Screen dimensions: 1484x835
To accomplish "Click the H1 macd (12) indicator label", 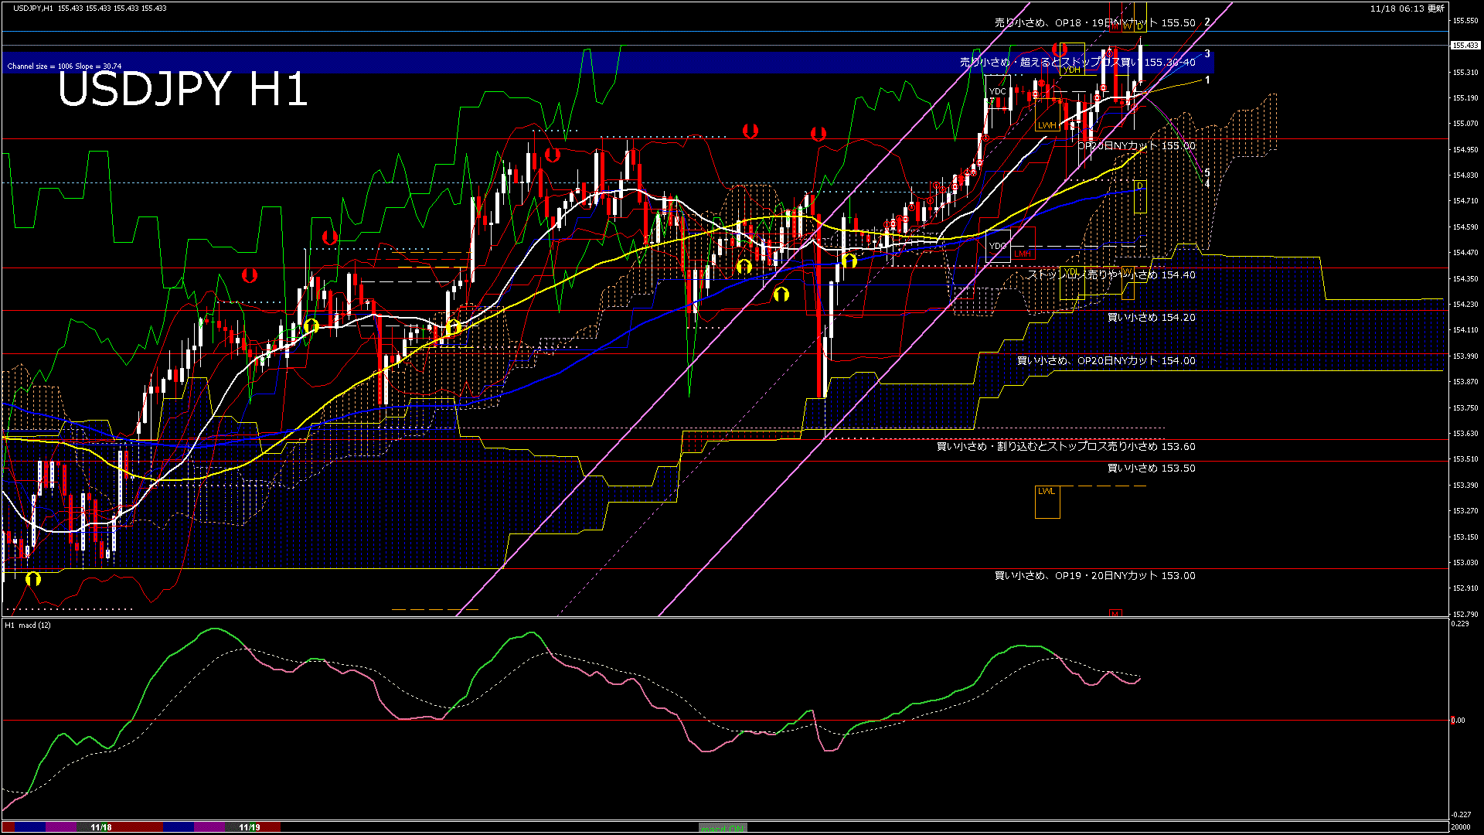I will click(28, 625).
